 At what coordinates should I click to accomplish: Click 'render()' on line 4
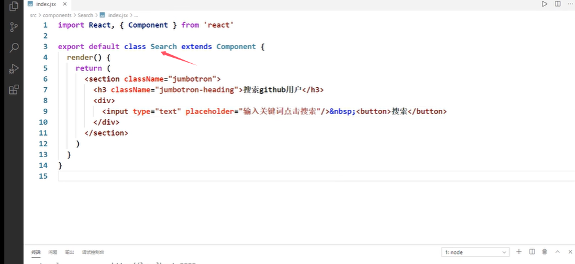tap(84, 58)
